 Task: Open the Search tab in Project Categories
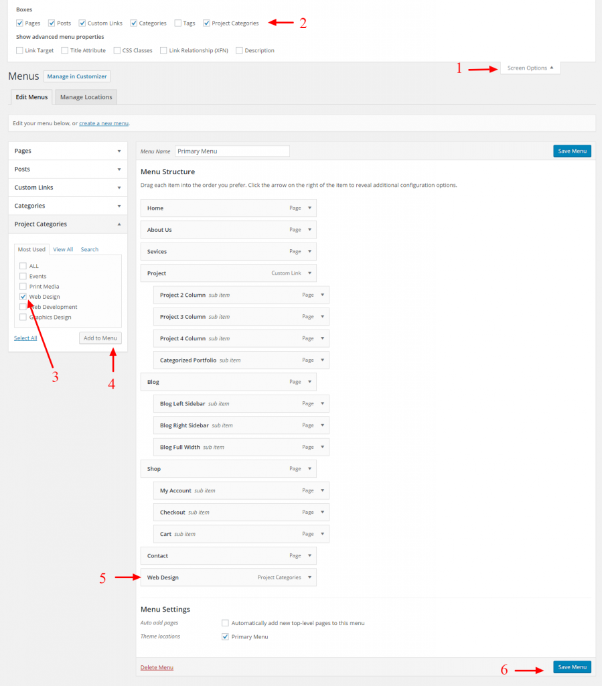point(89,249)
